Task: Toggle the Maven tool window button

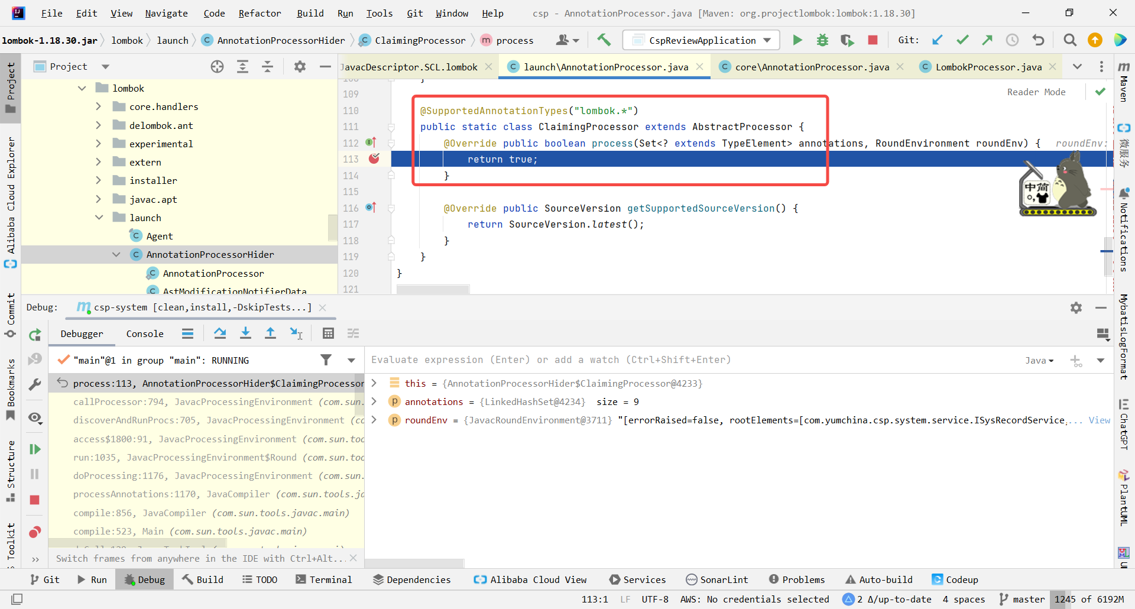Action: [1124, 82]
